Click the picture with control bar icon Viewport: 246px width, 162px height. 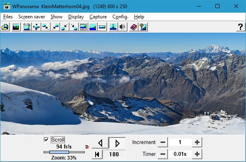83,27
